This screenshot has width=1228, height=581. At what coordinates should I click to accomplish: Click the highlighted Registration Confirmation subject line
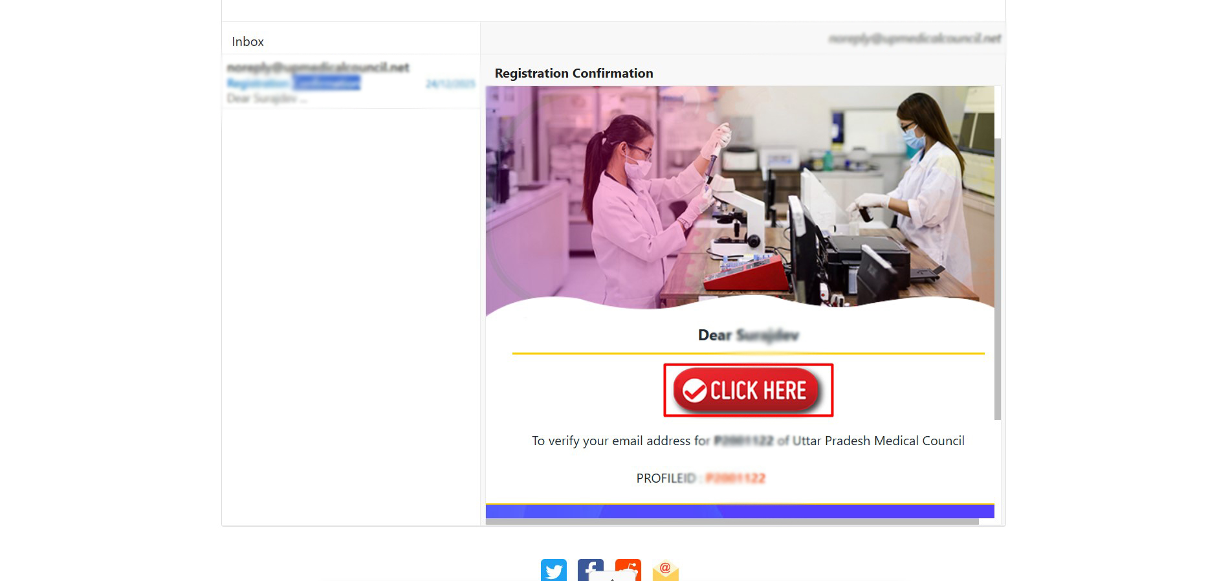tap(293, 83)
